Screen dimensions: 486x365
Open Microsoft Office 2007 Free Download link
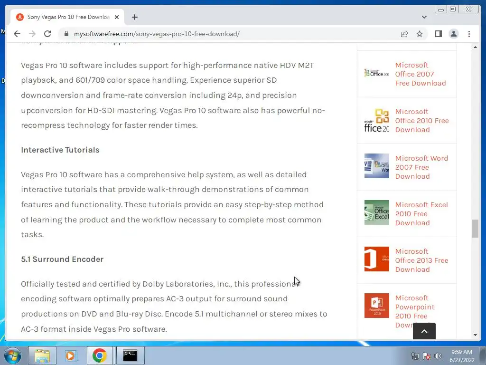(421, 74)
